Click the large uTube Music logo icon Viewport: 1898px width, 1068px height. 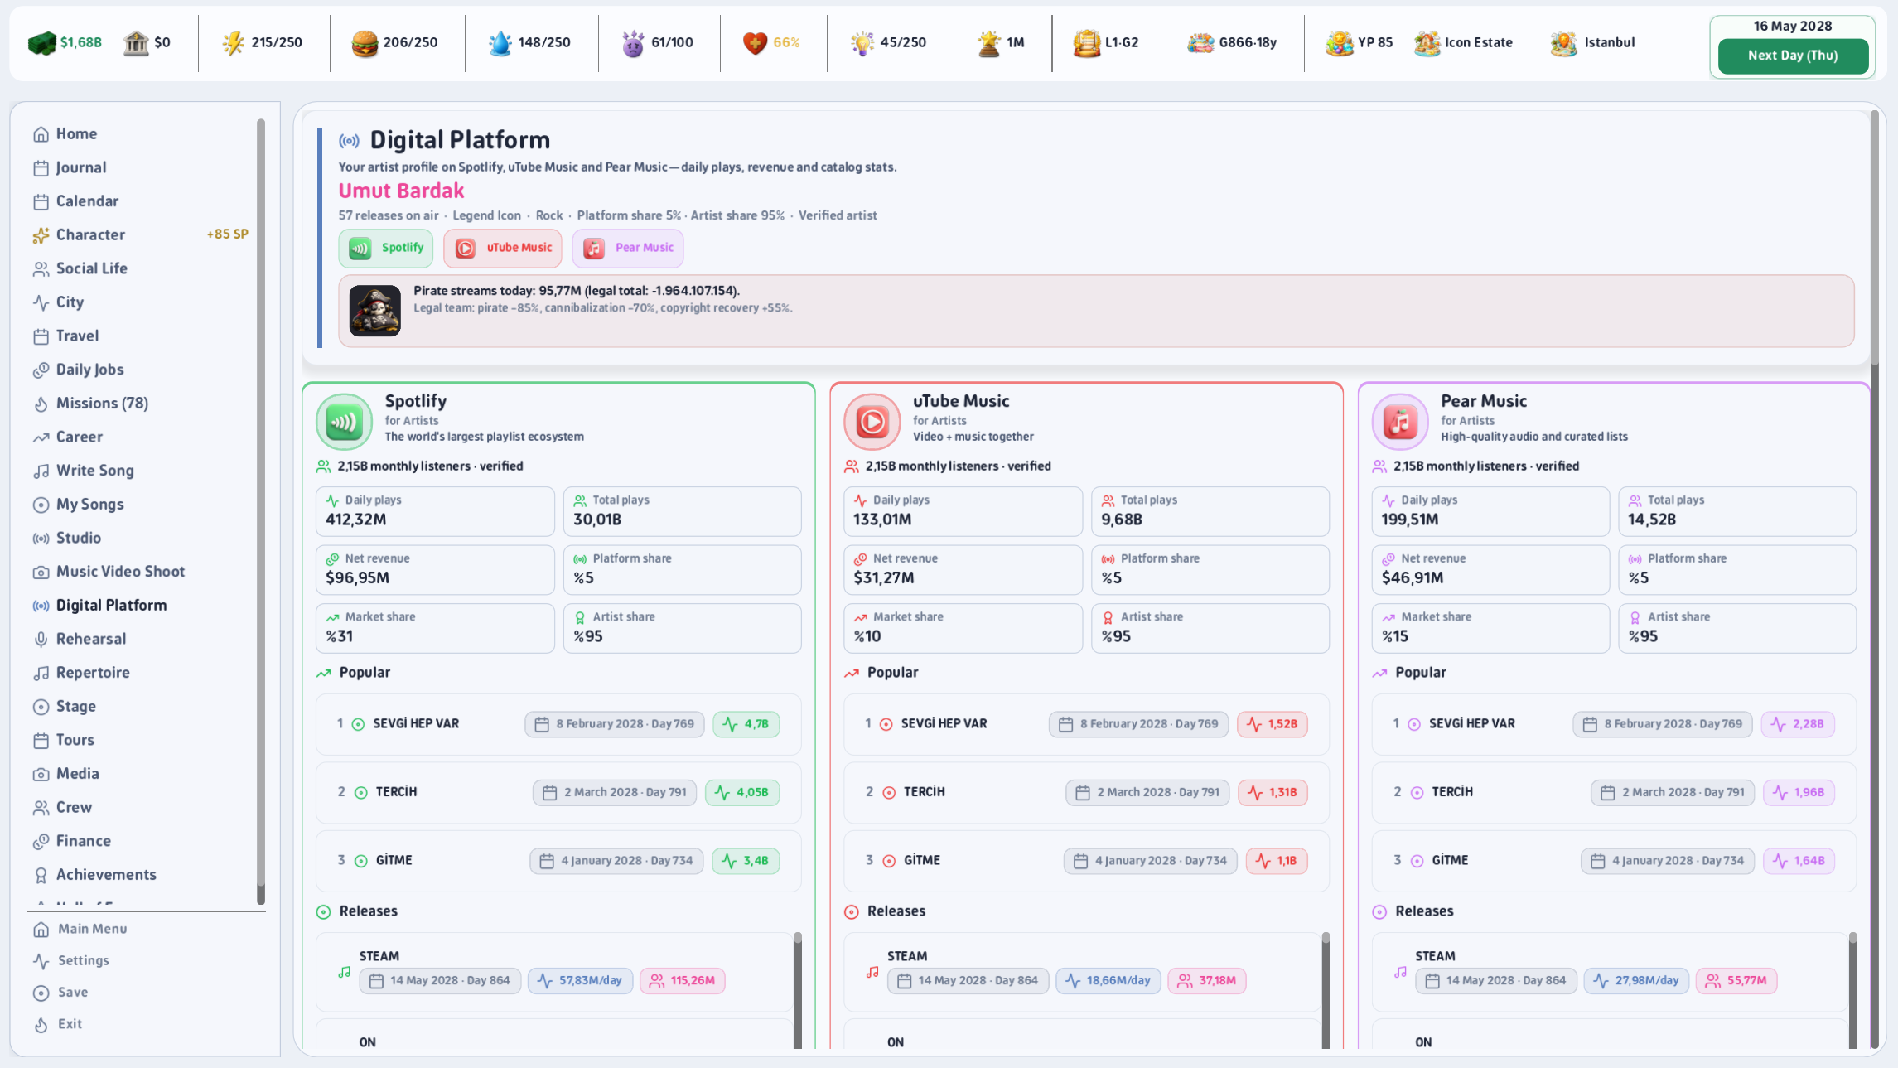tap(872, 422)
